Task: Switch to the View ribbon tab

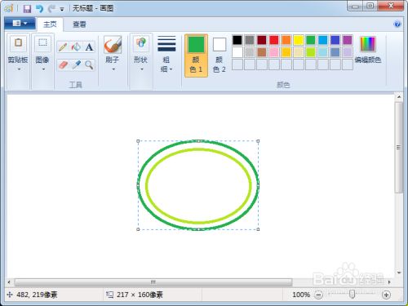Action: pyautogui.click(x=79, y=24)
